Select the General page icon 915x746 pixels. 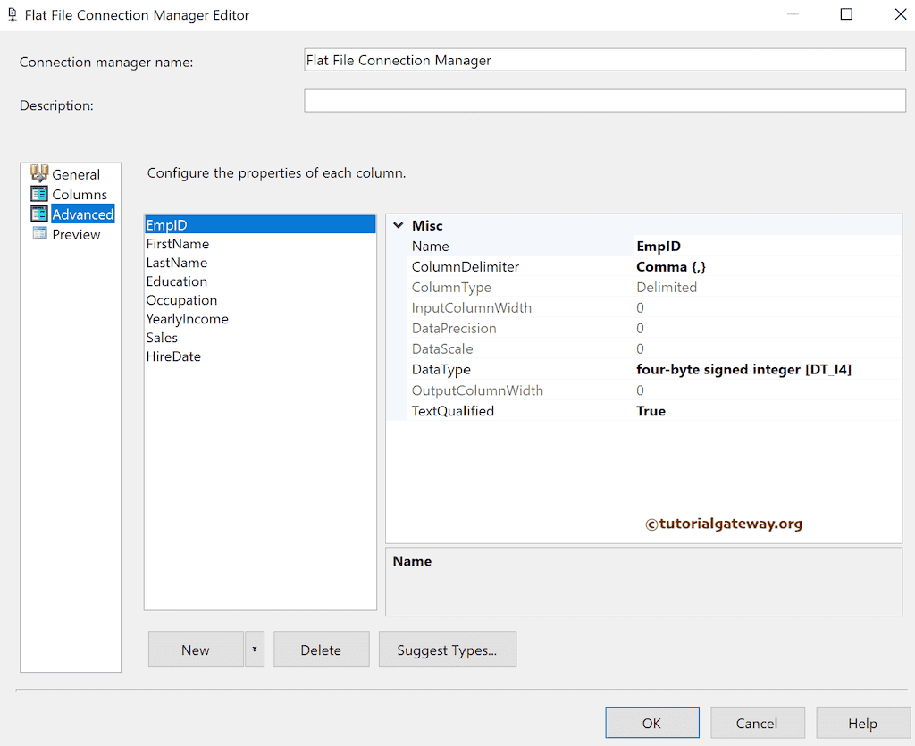[39, 173]
